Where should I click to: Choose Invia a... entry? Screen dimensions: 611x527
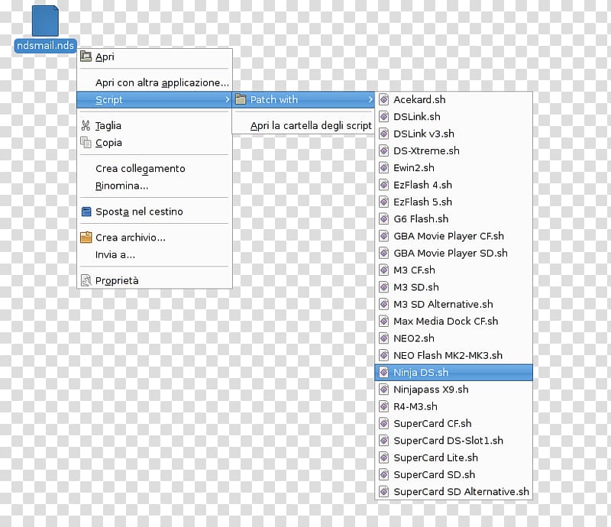coord(155,254)
